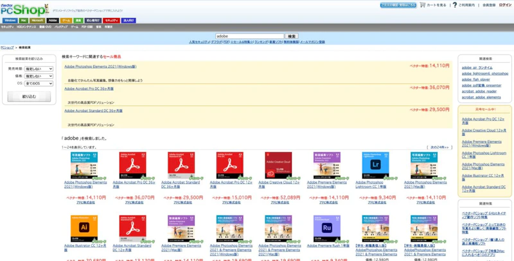Click the カートを見る link
This screenshot has height=261, width=514.
(x=436, y=5)
